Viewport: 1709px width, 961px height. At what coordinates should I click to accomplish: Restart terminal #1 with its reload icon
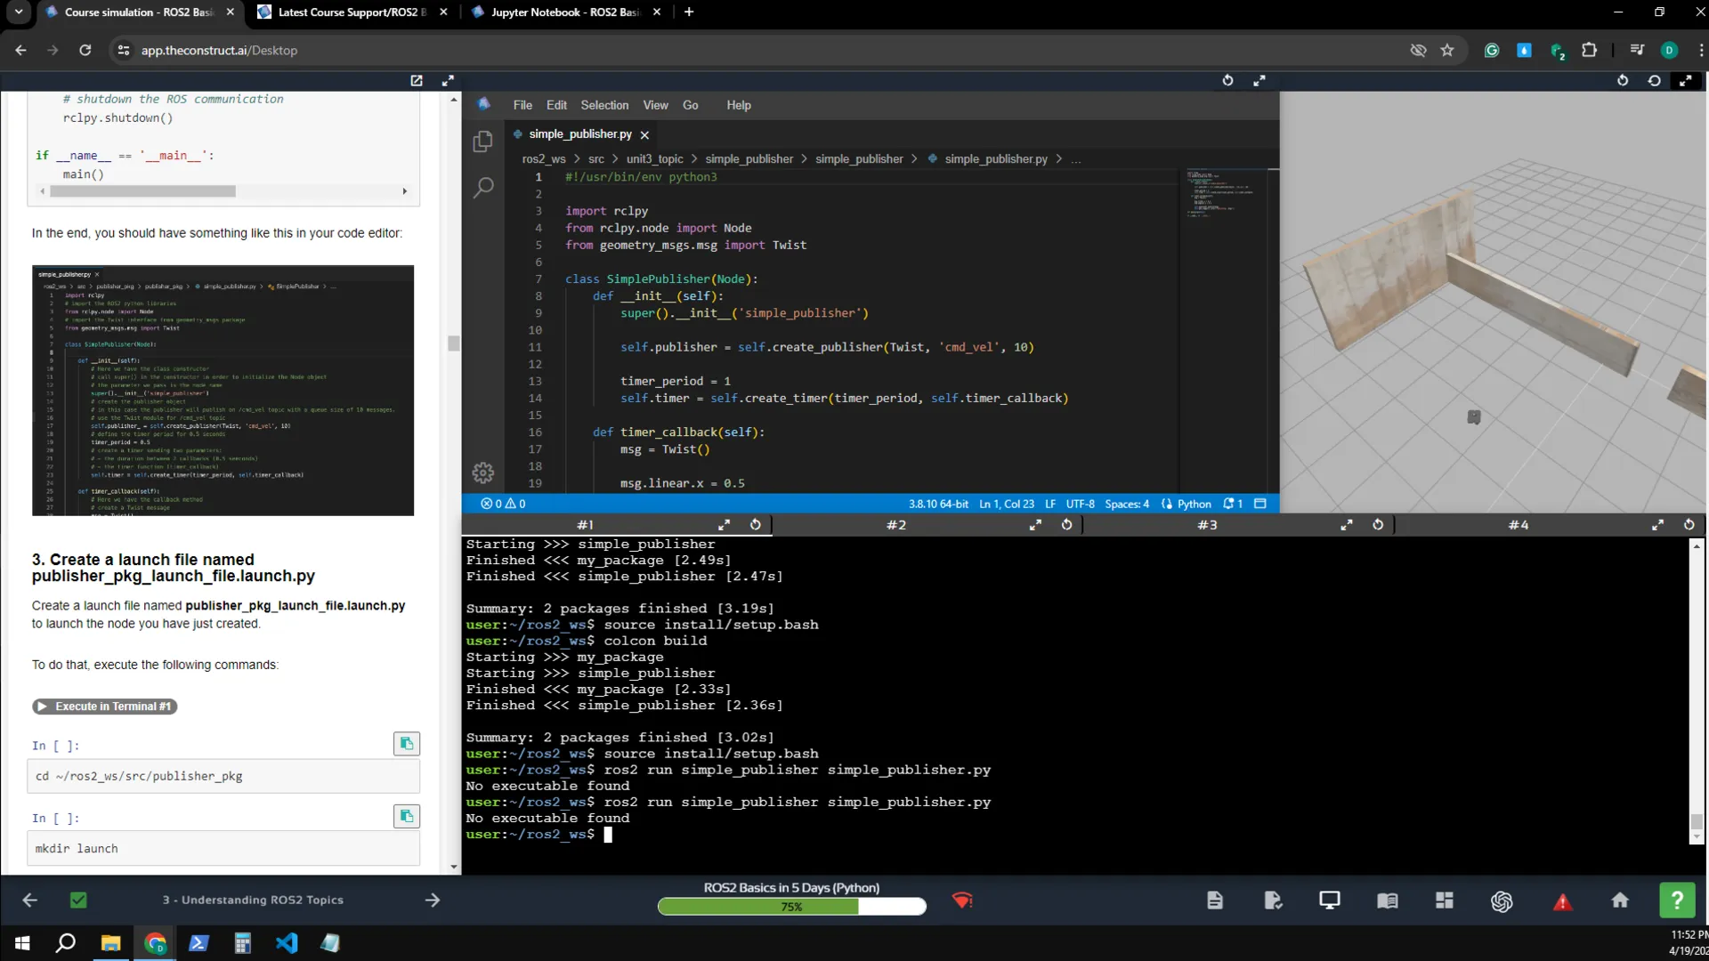[x=756, y=525]
